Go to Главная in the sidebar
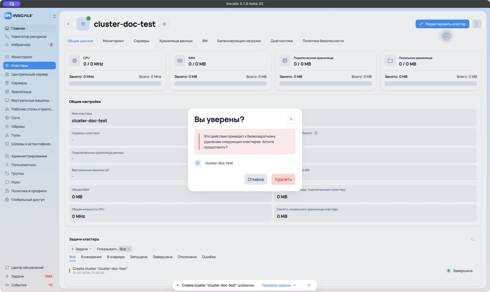490x292 pixels. (29, 28)
